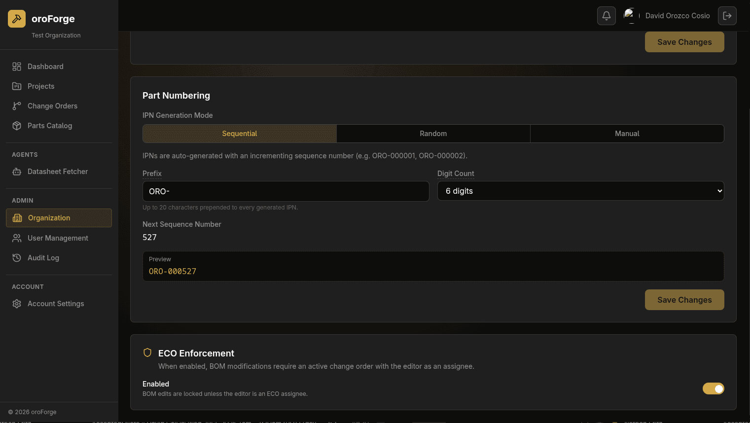
Task: Select Organization in admin sidebar
Action: click(59, 218)
